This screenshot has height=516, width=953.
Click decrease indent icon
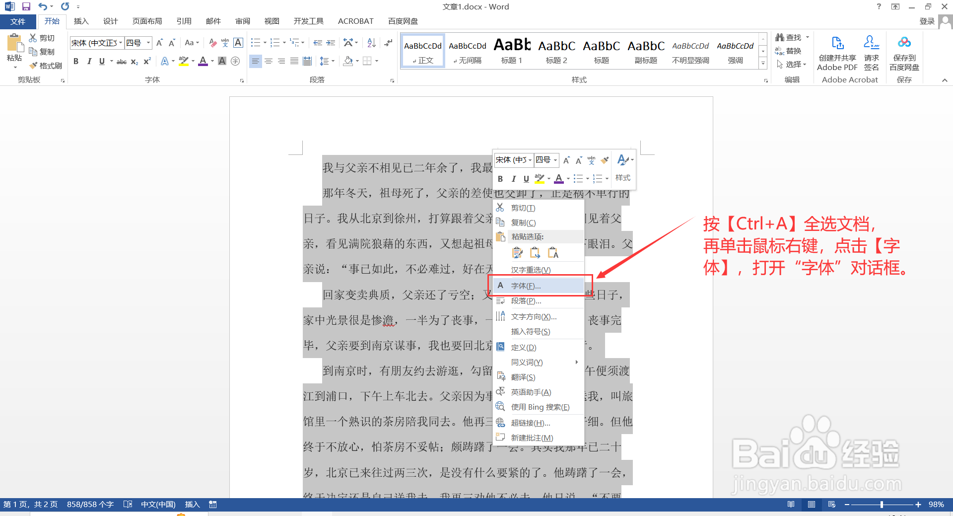(x=318, y=43)
